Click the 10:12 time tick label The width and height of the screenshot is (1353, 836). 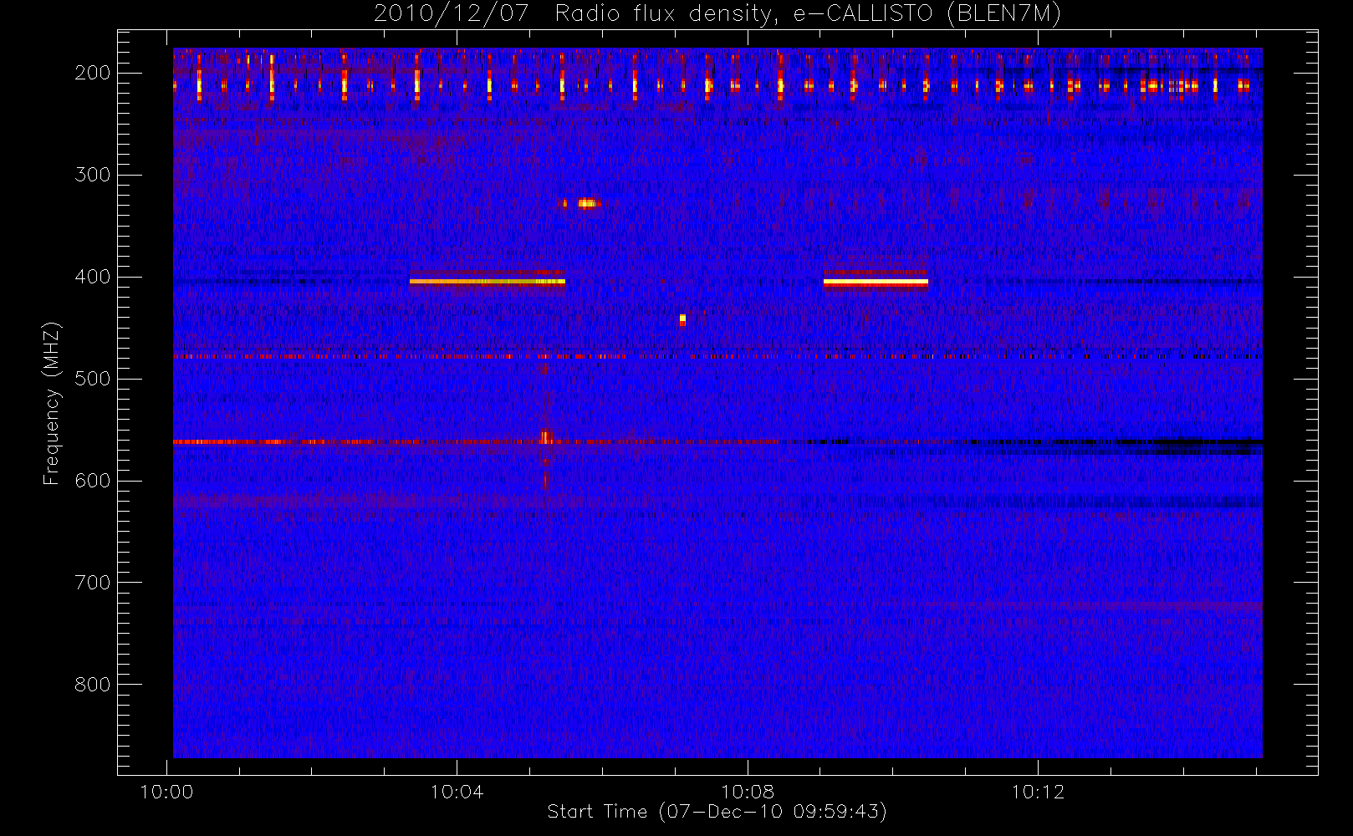[x=1038, y=792]
